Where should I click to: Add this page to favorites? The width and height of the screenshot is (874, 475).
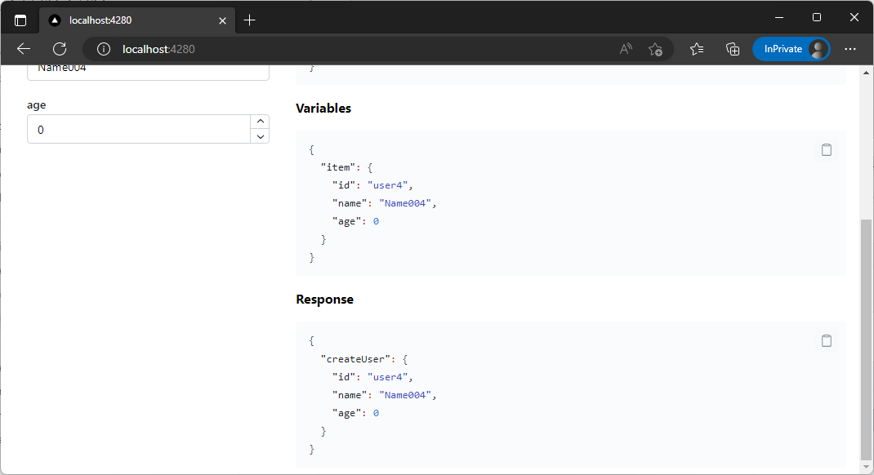point(655,49)
